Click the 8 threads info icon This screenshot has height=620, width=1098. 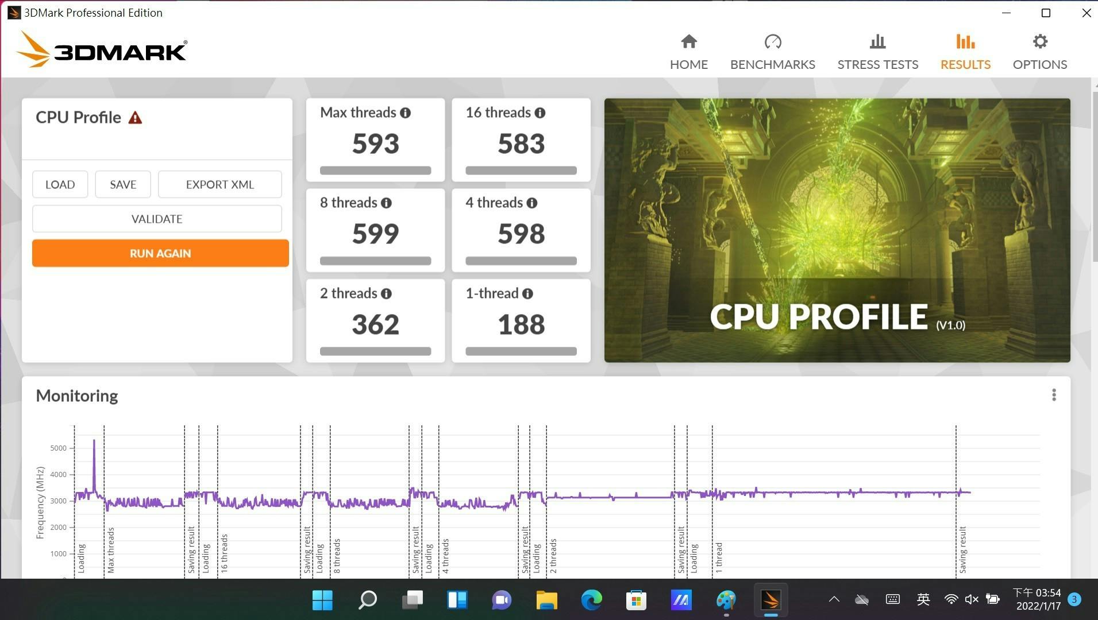[x=387, y=203]
